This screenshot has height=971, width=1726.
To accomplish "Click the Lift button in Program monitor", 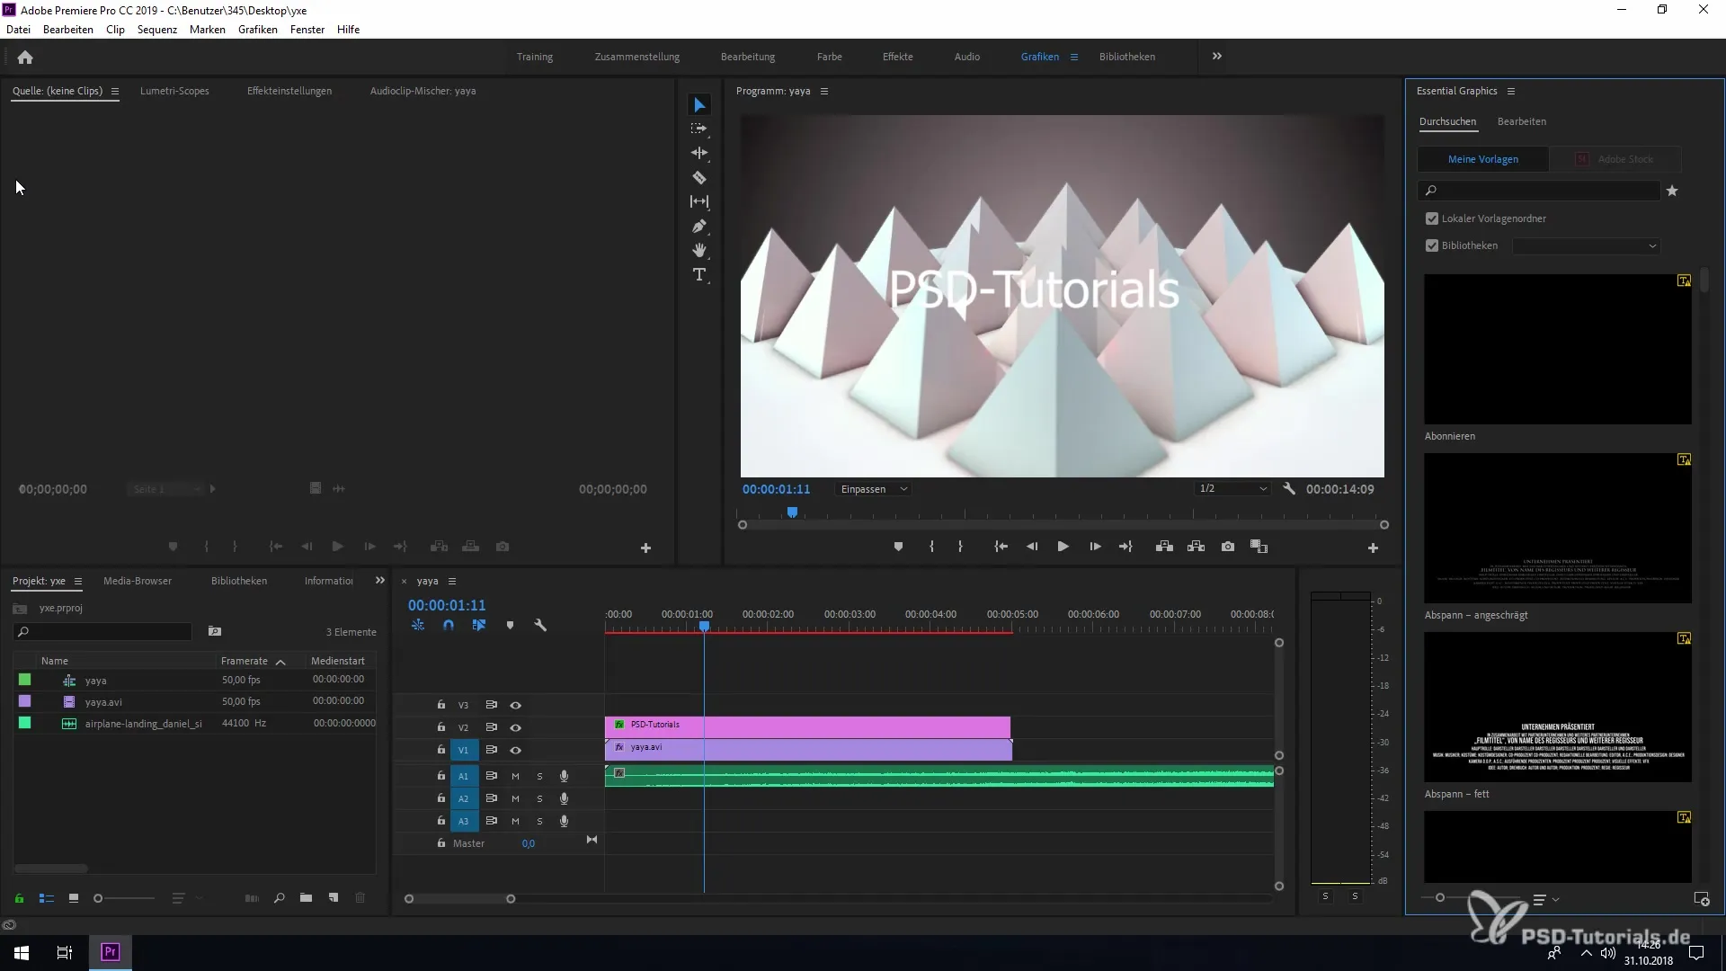I will point(1164,547).
